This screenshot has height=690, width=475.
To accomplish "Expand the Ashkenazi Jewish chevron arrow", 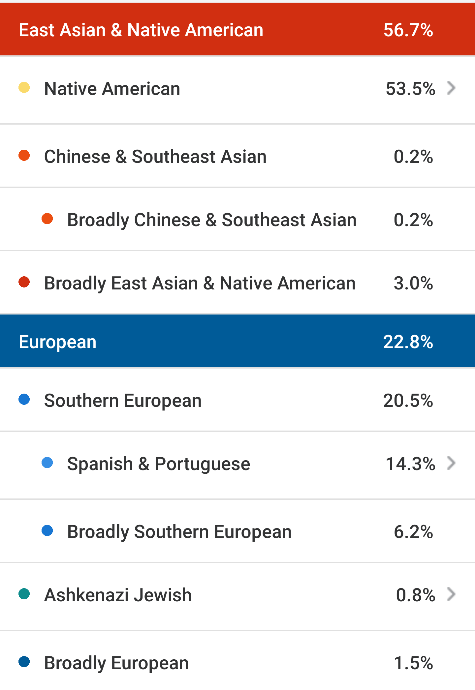I will [x=451, y=594].
